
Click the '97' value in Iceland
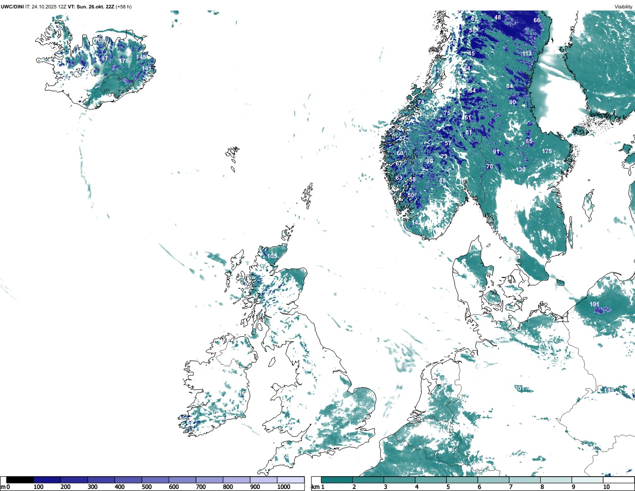(x=105, y=58)
